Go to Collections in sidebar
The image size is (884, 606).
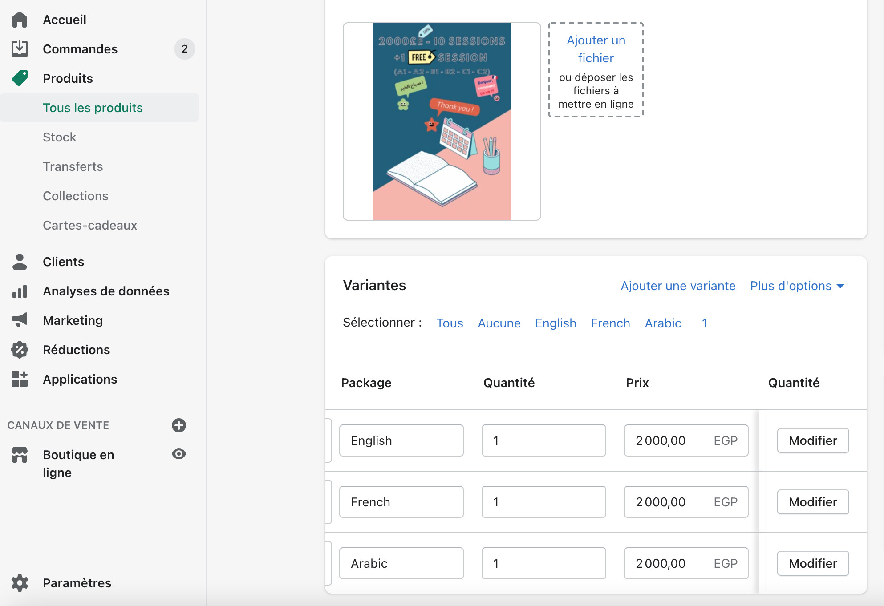(76, 196)
